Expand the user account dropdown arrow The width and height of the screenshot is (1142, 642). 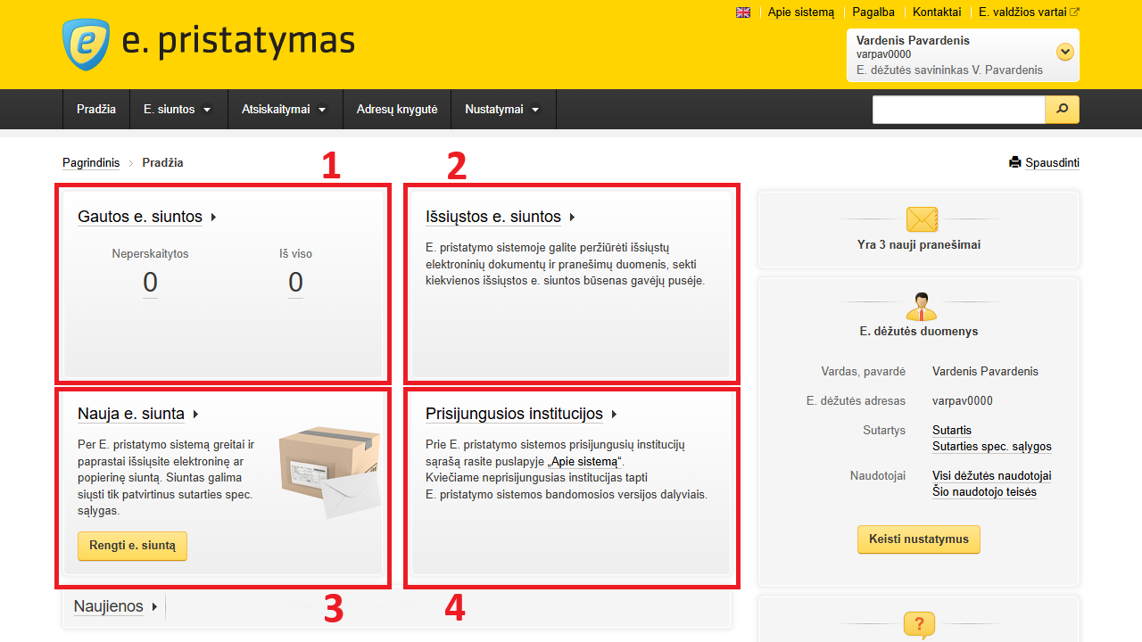coord(1064,52)
